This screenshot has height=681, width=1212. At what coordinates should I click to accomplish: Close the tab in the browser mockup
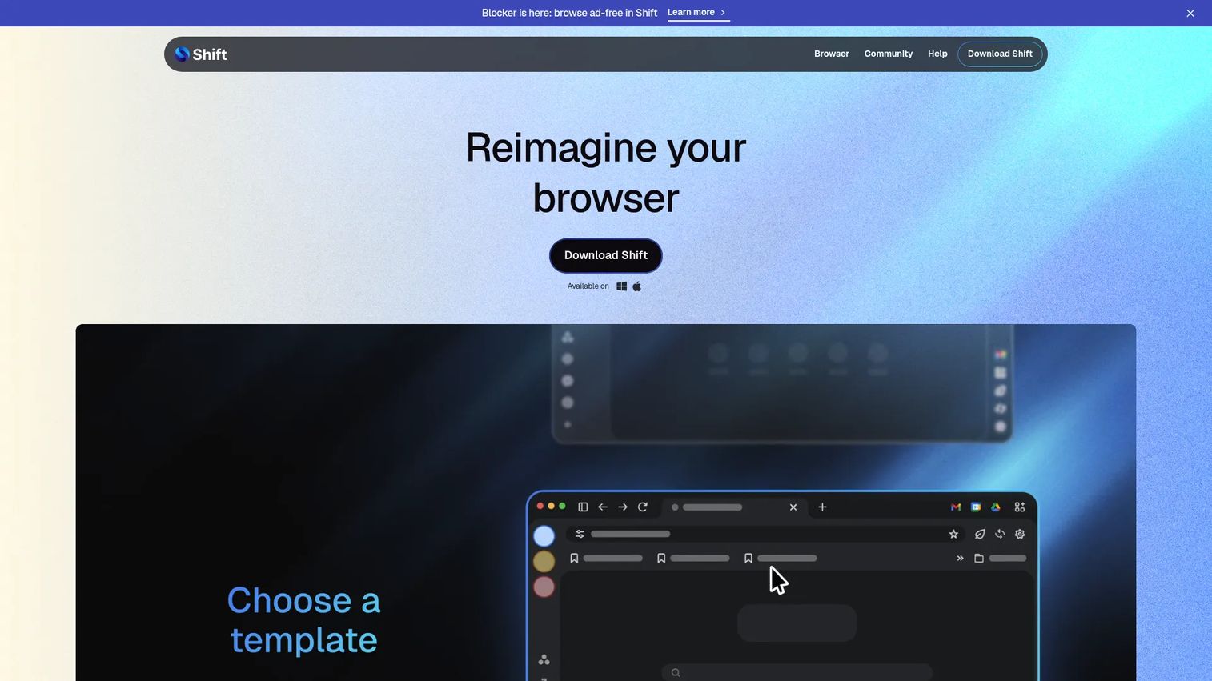[x=793, y=507]
